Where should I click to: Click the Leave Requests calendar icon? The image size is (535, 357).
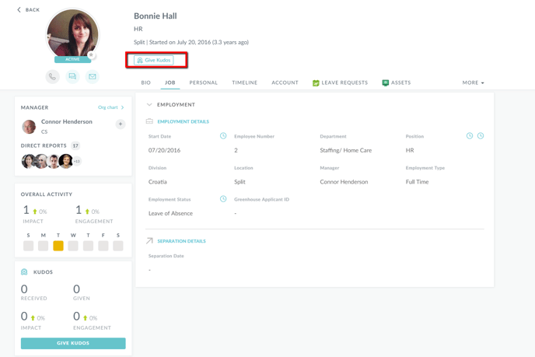316,82
